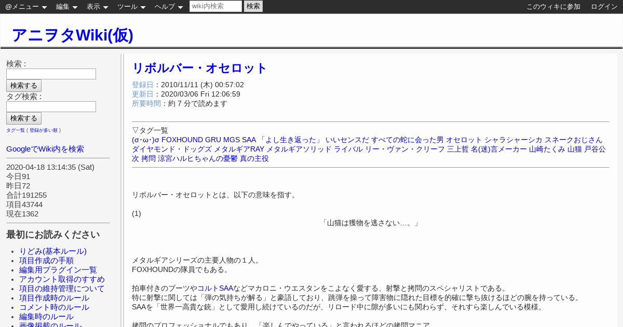
Task: Click the 三上哲 tag link
Action: [x=457, y=149]
